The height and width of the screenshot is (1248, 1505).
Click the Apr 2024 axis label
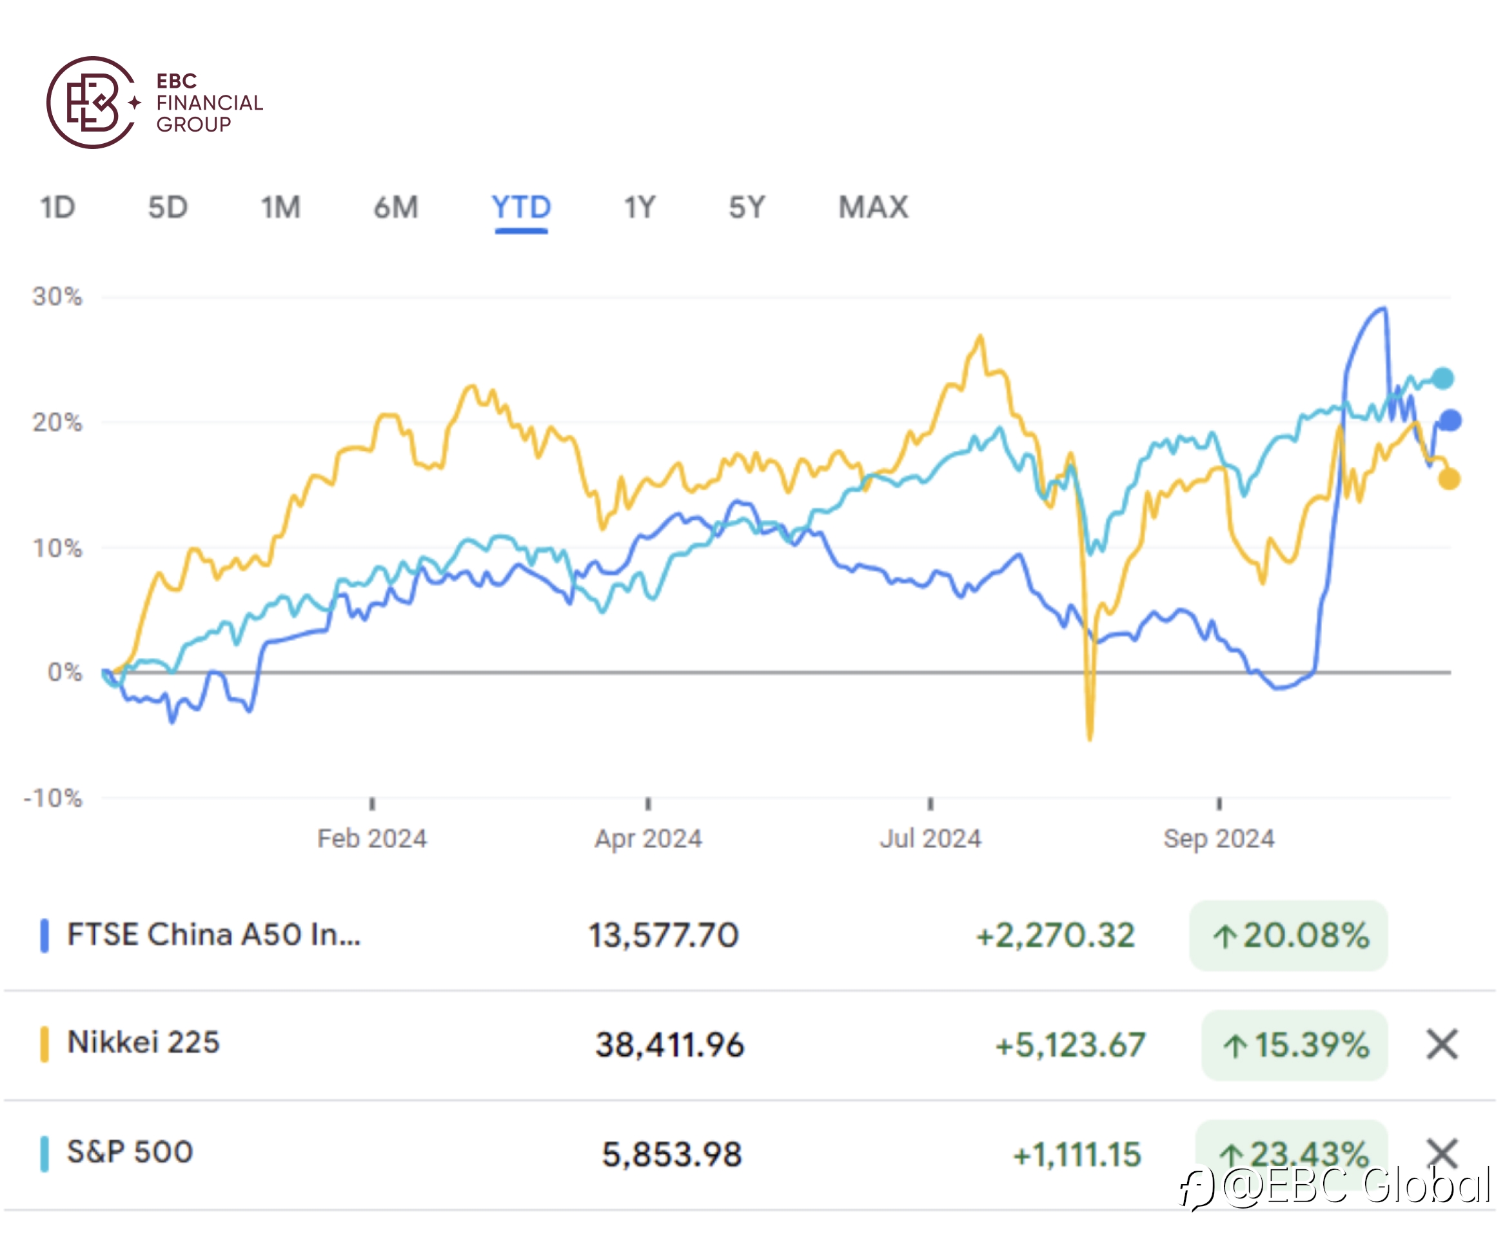pyautogui.click(x=648, y=838)
